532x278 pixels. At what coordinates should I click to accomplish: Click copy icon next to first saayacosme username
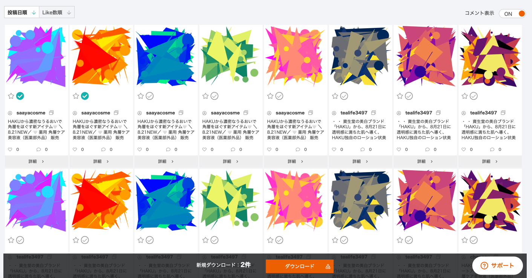pos(52,113)
